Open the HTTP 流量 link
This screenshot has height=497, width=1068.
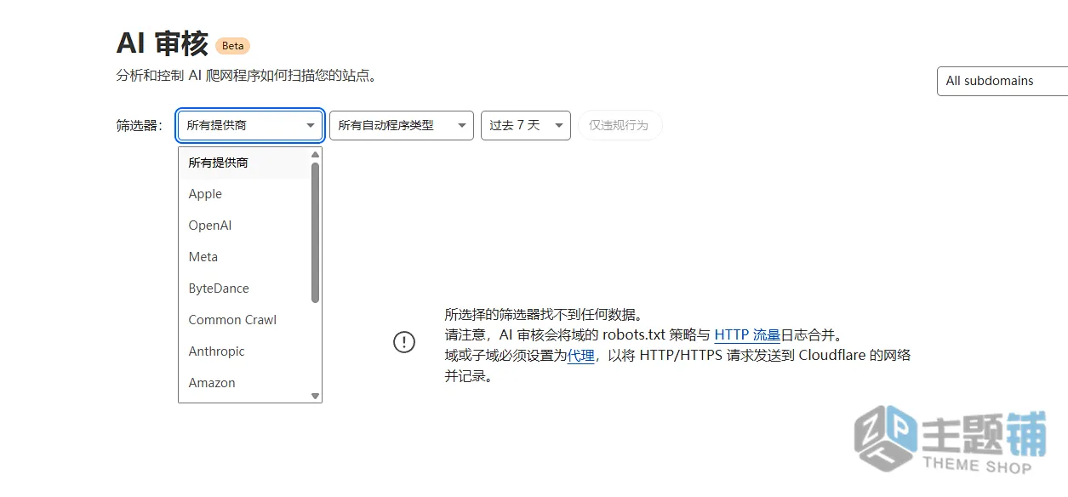747,334
